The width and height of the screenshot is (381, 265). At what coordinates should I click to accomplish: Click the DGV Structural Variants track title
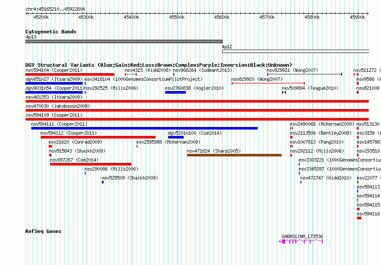[159, 65]
